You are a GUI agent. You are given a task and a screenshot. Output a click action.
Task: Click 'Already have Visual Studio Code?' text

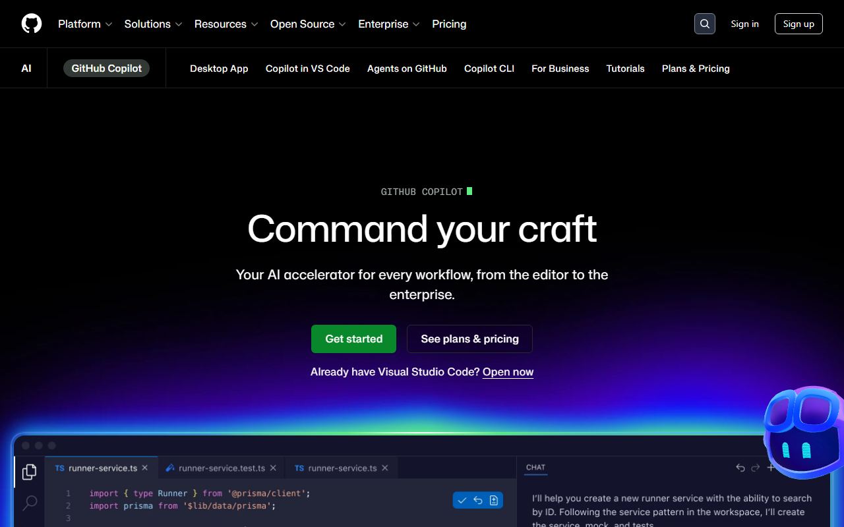click(x=395, y=372)
